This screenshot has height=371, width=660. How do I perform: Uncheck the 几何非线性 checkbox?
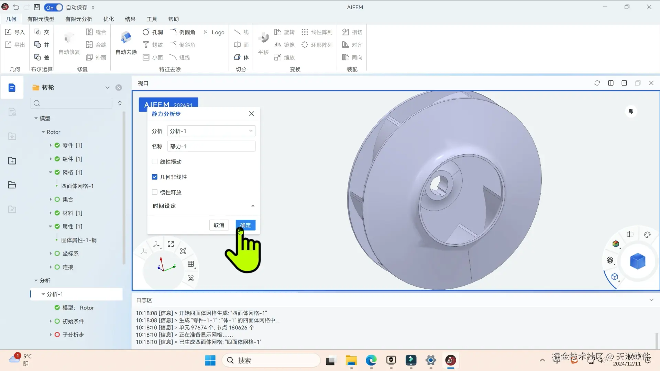pos(155,177)
